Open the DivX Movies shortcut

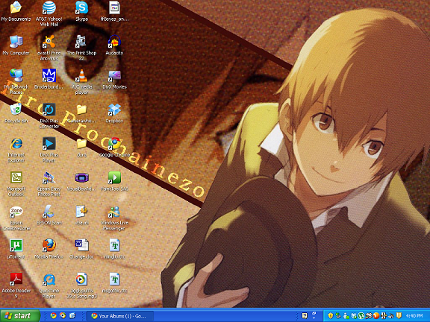coord(114,75)
